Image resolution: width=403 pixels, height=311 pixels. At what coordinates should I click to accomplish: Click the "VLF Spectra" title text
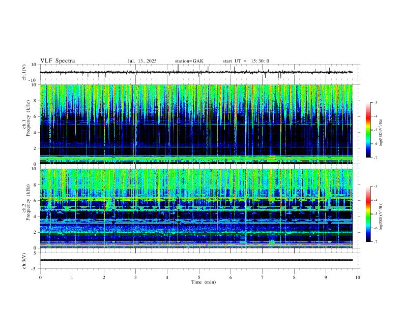coord(57,61)
